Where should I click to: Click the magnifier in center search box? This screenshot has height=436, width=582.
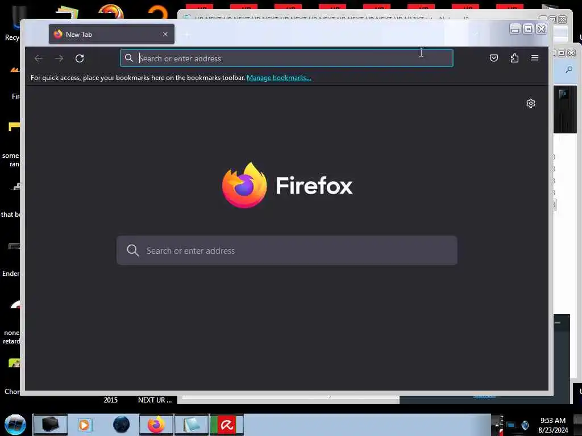coord(132,250)
